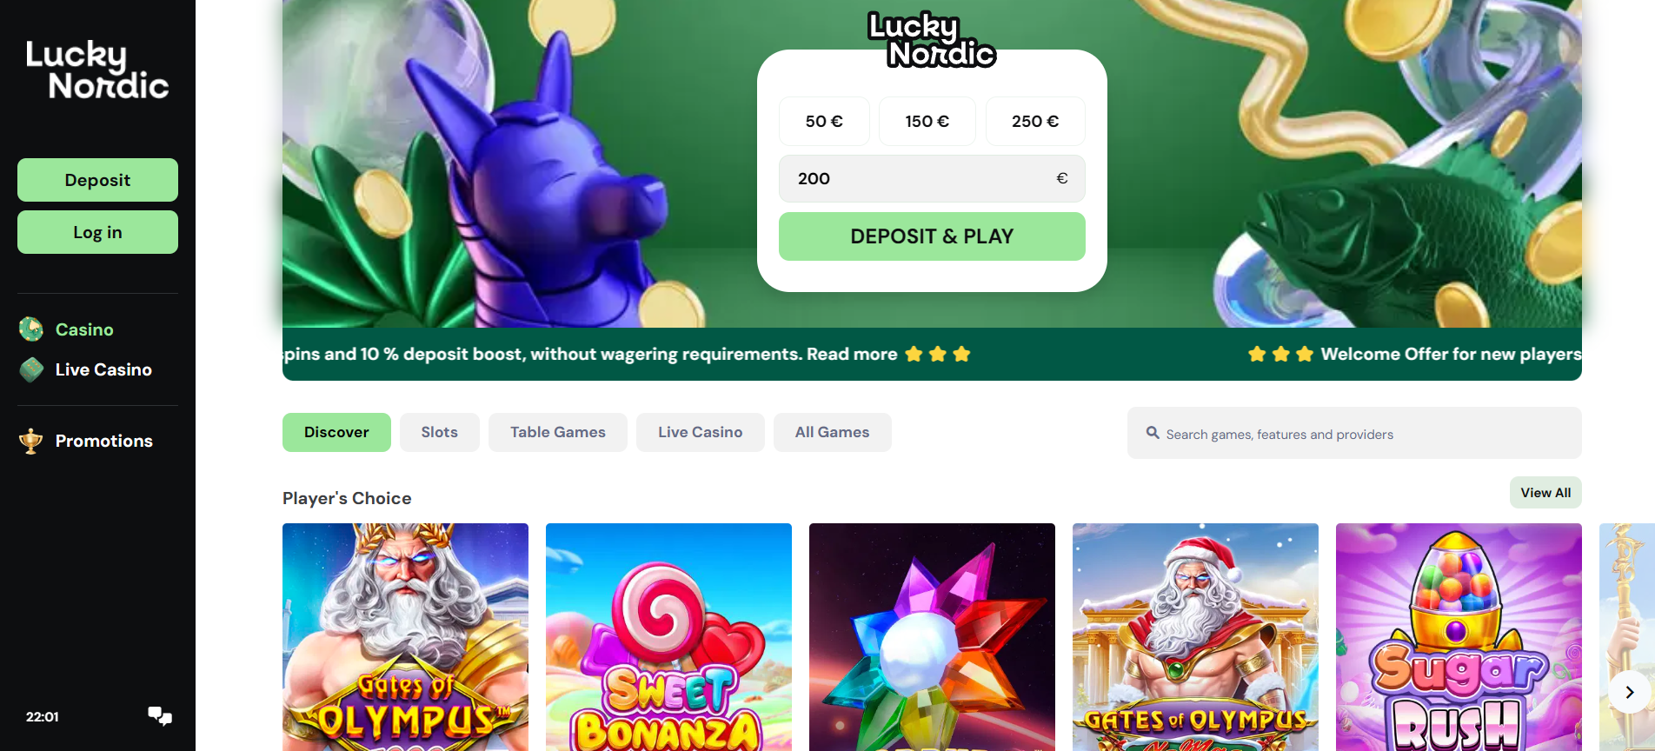The width and height of the screenshot is (1655, 751).
Task: Advance game carousel with the right arrow
Action: [x=1630, y=692]
